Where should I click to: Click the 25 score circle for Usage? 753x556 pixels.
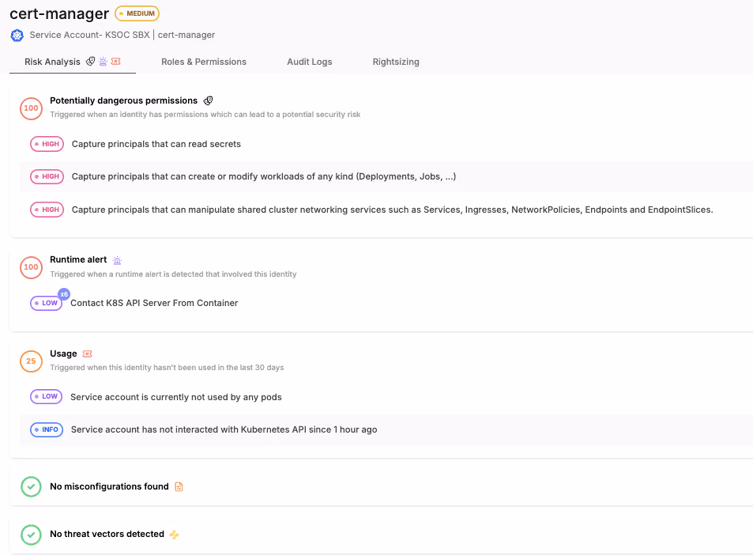coord(32,361)
